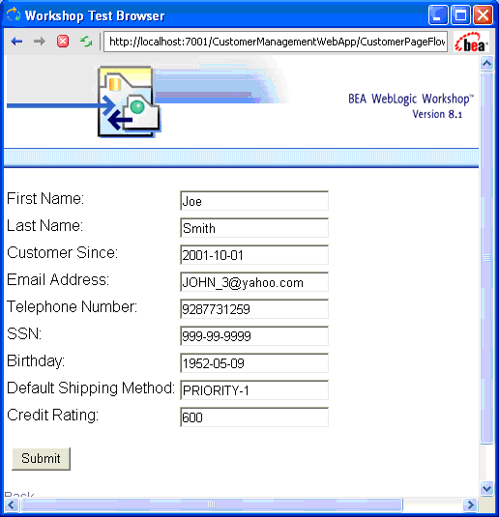The width and height of the screenshot is (499, 517).
Task: Select the Customer Since date field
Action: point(254,254)
